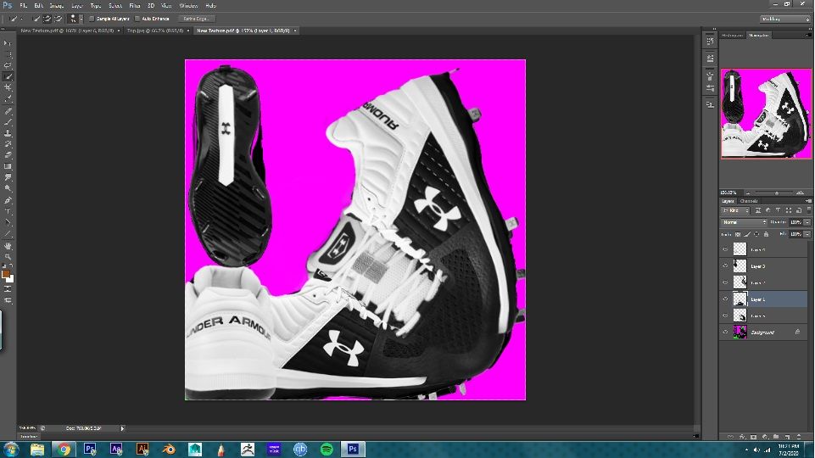Screen dimensions: 815x458
Task: Select the Zoom tool
Action: point(8,256)
